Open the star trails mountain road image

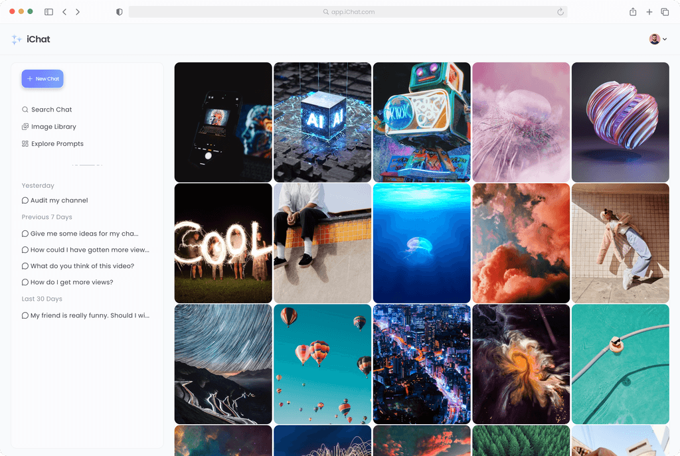click(x=223, y=364)
